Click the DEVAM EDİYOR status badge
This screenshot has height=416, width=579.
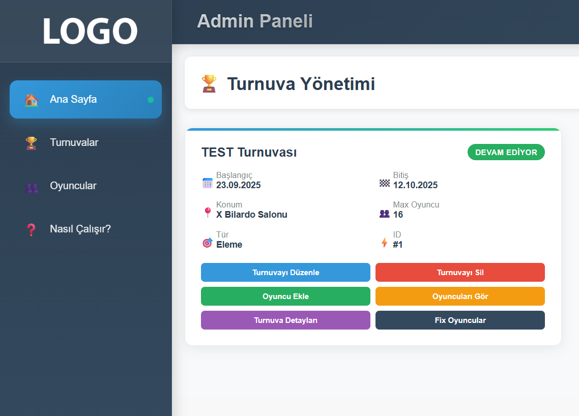click(506, 152)
